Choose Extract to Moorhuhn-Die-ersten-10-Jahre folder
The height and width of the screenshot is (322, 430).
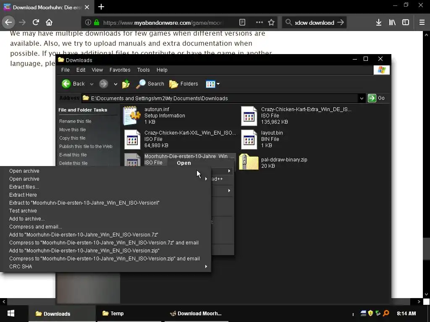(106, 203)
